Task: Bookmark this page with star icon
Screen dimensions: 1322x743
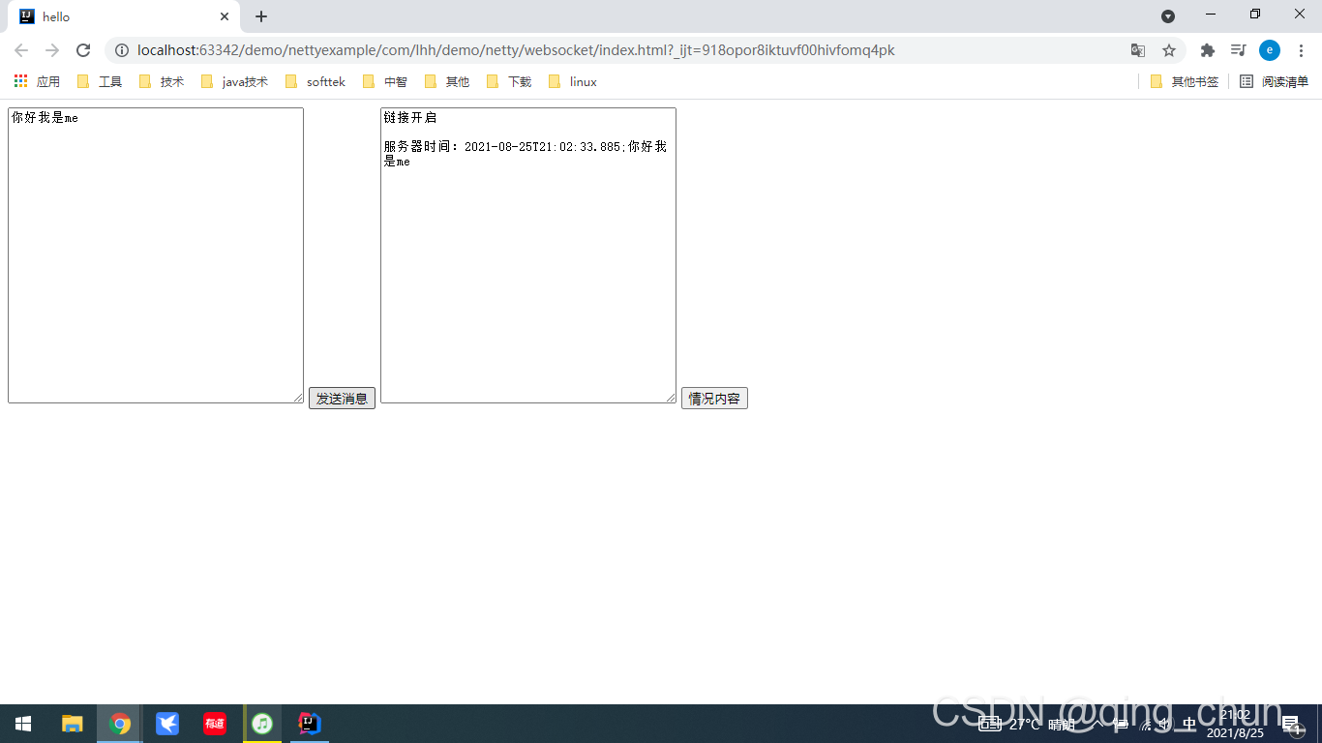Action: point(1169,50)
